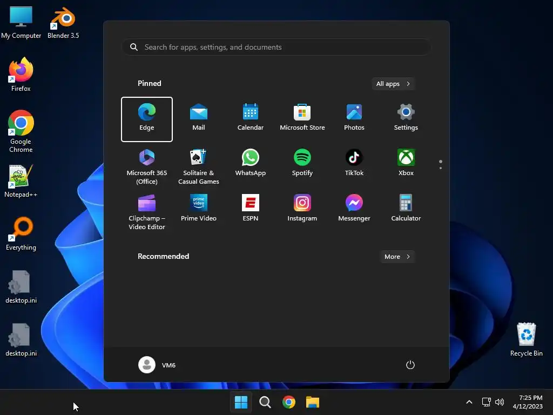Screen dimensions: 553x415
Task: Click the Start menu search field
Action: 276,47
